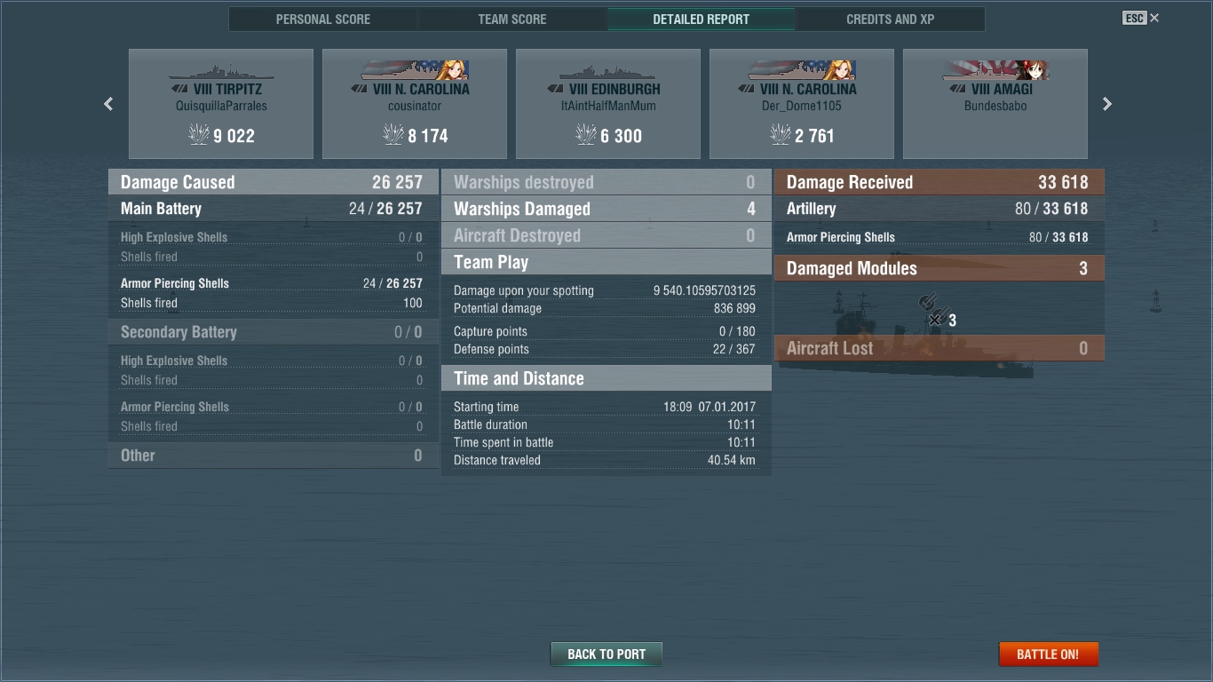This screenshot has height=682, width=1213.
Task: Expand the Damage Caused header
Action: click(274, 182)
